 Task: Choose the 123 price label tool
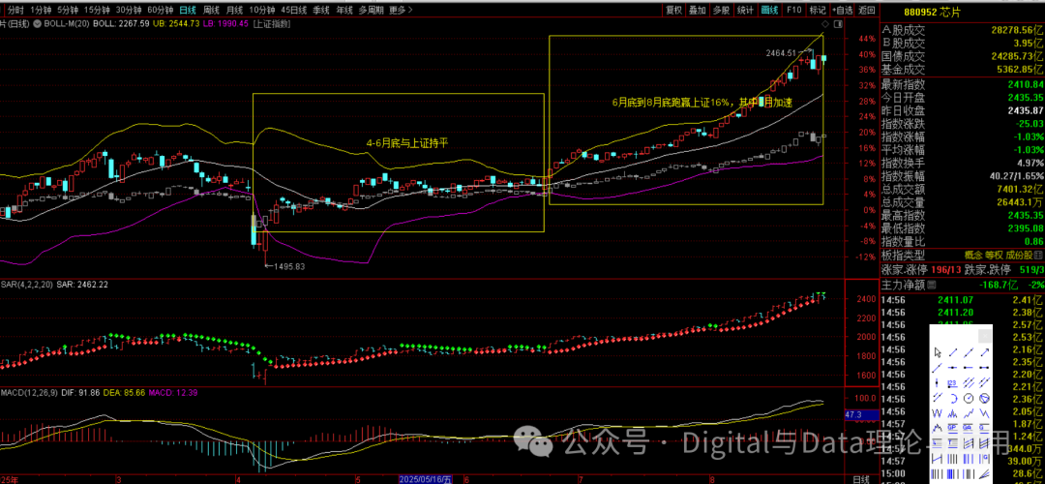tap(953, 382)
